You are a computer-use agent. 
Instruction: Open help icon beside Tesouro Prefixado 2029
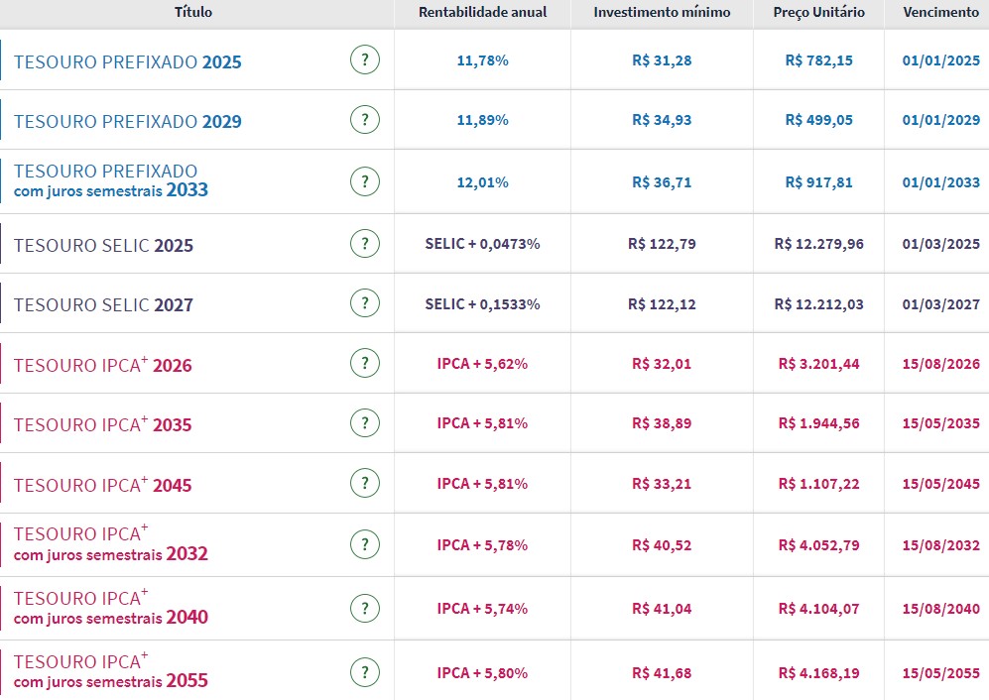click(x=365, y=120)
